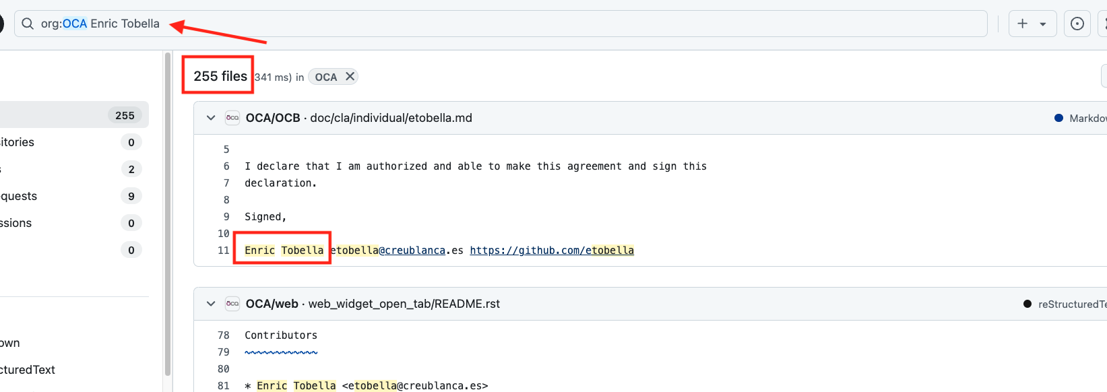Select the discussions filter in sidebar
This screenshot has width=1107, height=392.
(x=74, y=223)
